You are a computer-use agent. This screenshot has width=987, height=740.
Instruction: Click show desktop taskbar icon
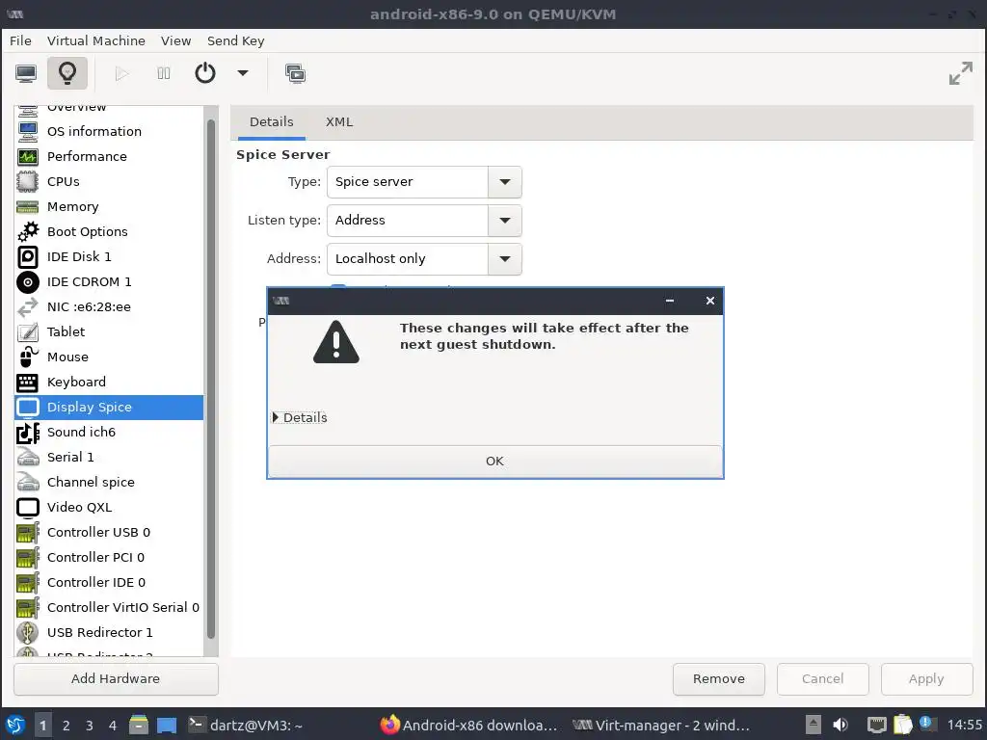tap(167, 725)
